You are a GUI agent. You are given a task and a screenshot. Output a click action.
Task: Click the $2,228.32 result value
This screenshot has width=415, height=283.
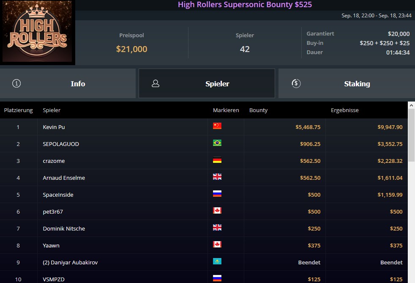click(x=390, y=161)
